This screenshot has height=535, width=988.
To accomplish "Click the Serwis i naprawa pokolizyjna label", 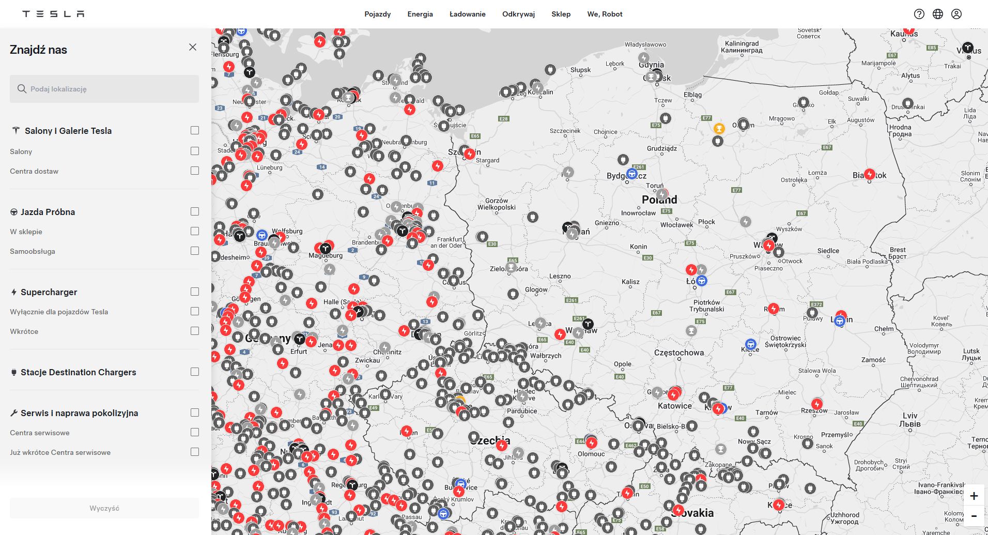I will 80,413.
